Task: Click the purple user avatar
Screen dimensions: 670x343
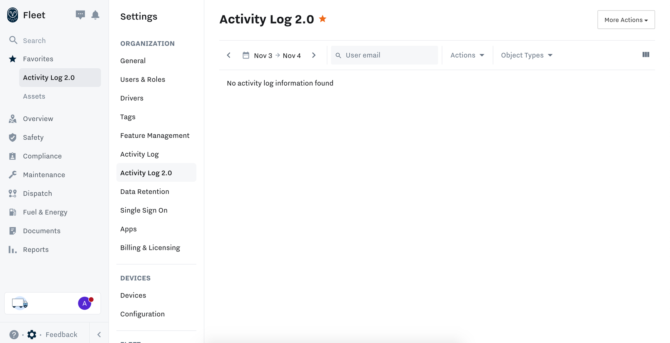Action: [x=84, y=303]
